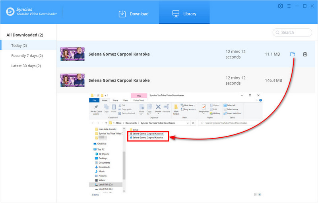Screen dimensions: 318x203
Task: Open the Video Tools tab in Explorer
Action: click(x=139, y=100)
